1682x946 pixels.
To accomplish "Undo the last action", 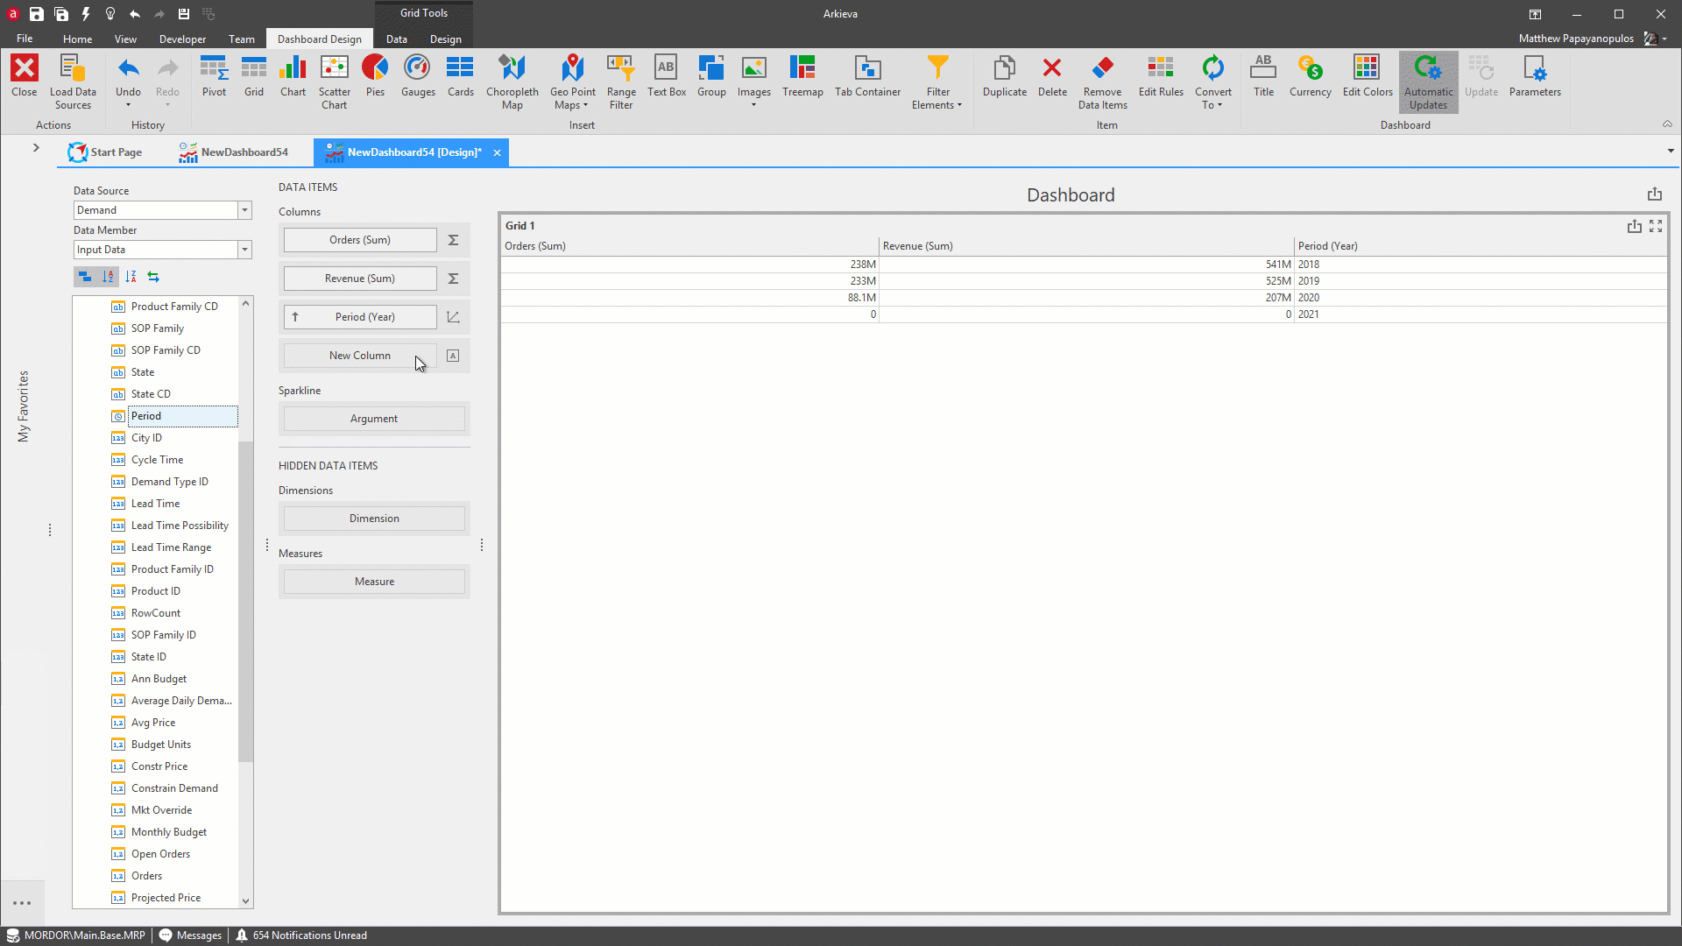I will 128,74.
